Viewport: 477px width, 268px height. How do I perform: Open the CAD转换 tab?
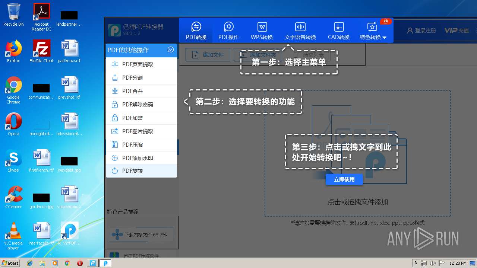click(338, 31)
